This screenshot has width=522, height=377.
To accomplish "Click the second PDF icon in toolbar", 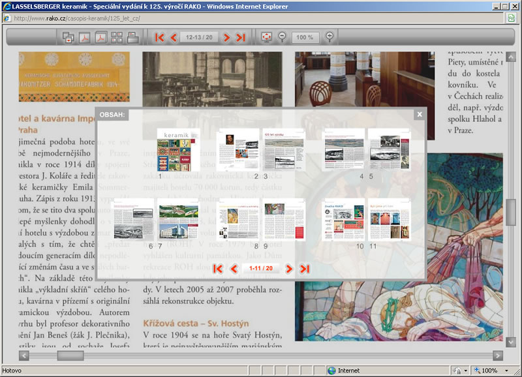I will pos(101,37).
